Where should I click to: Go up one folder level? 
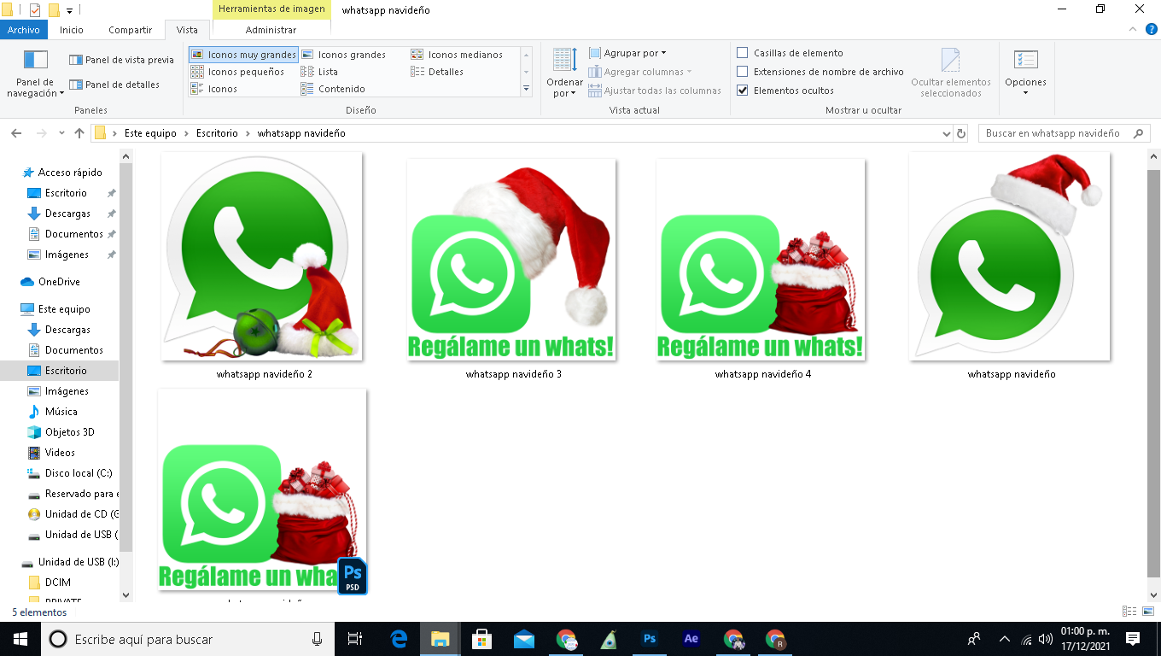[79, 133]
